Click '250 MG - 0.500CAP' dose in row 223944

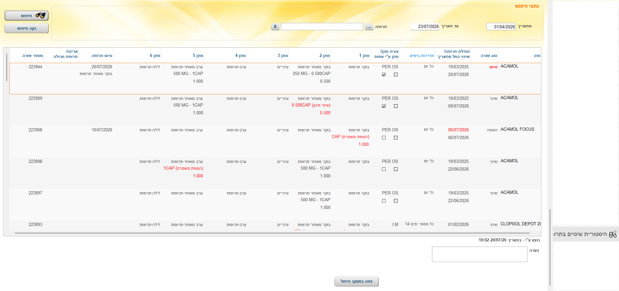[311, 74]
